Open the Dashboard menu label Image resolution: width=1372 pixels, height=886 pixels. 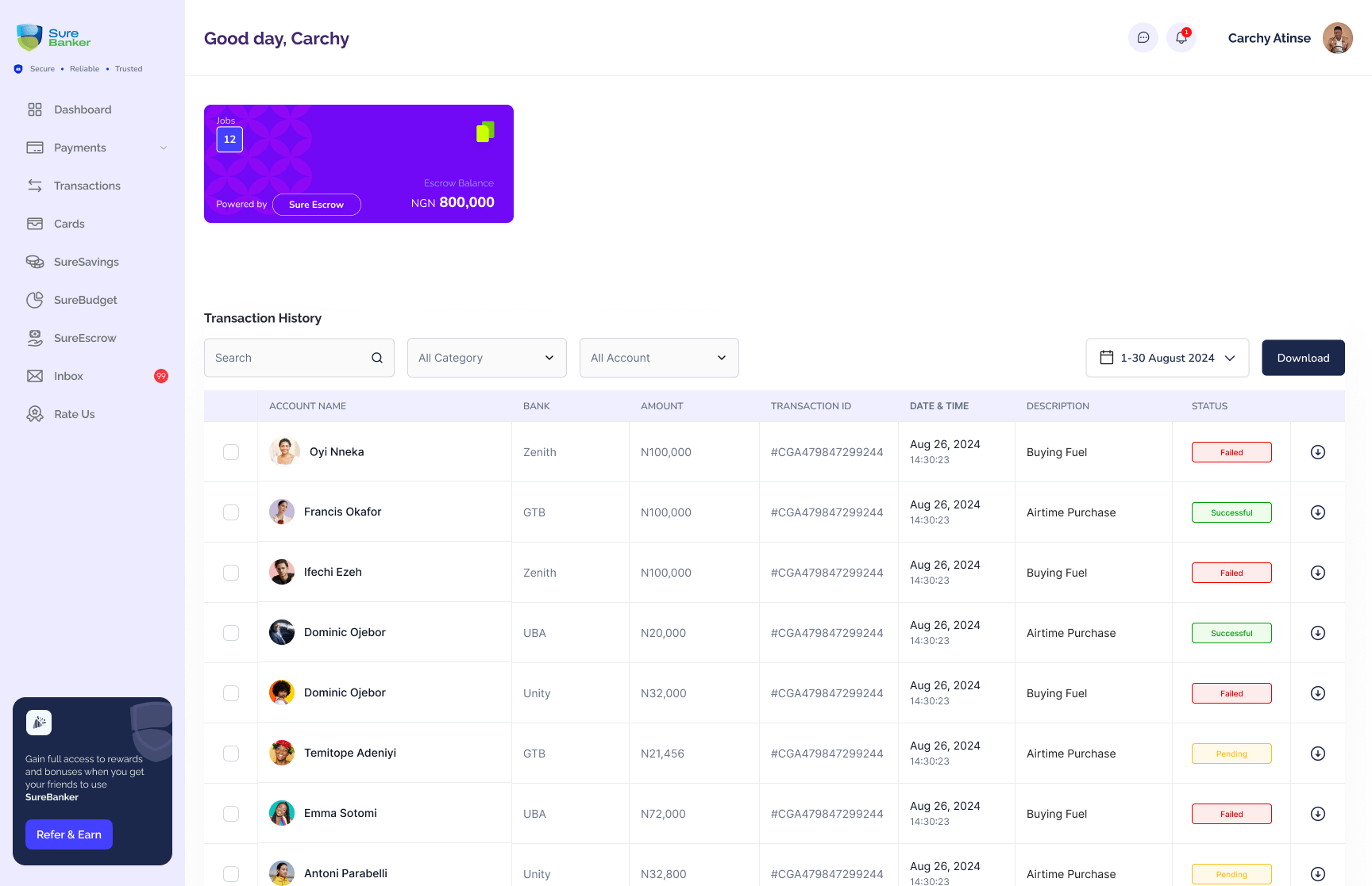click(x=83, y=109)
